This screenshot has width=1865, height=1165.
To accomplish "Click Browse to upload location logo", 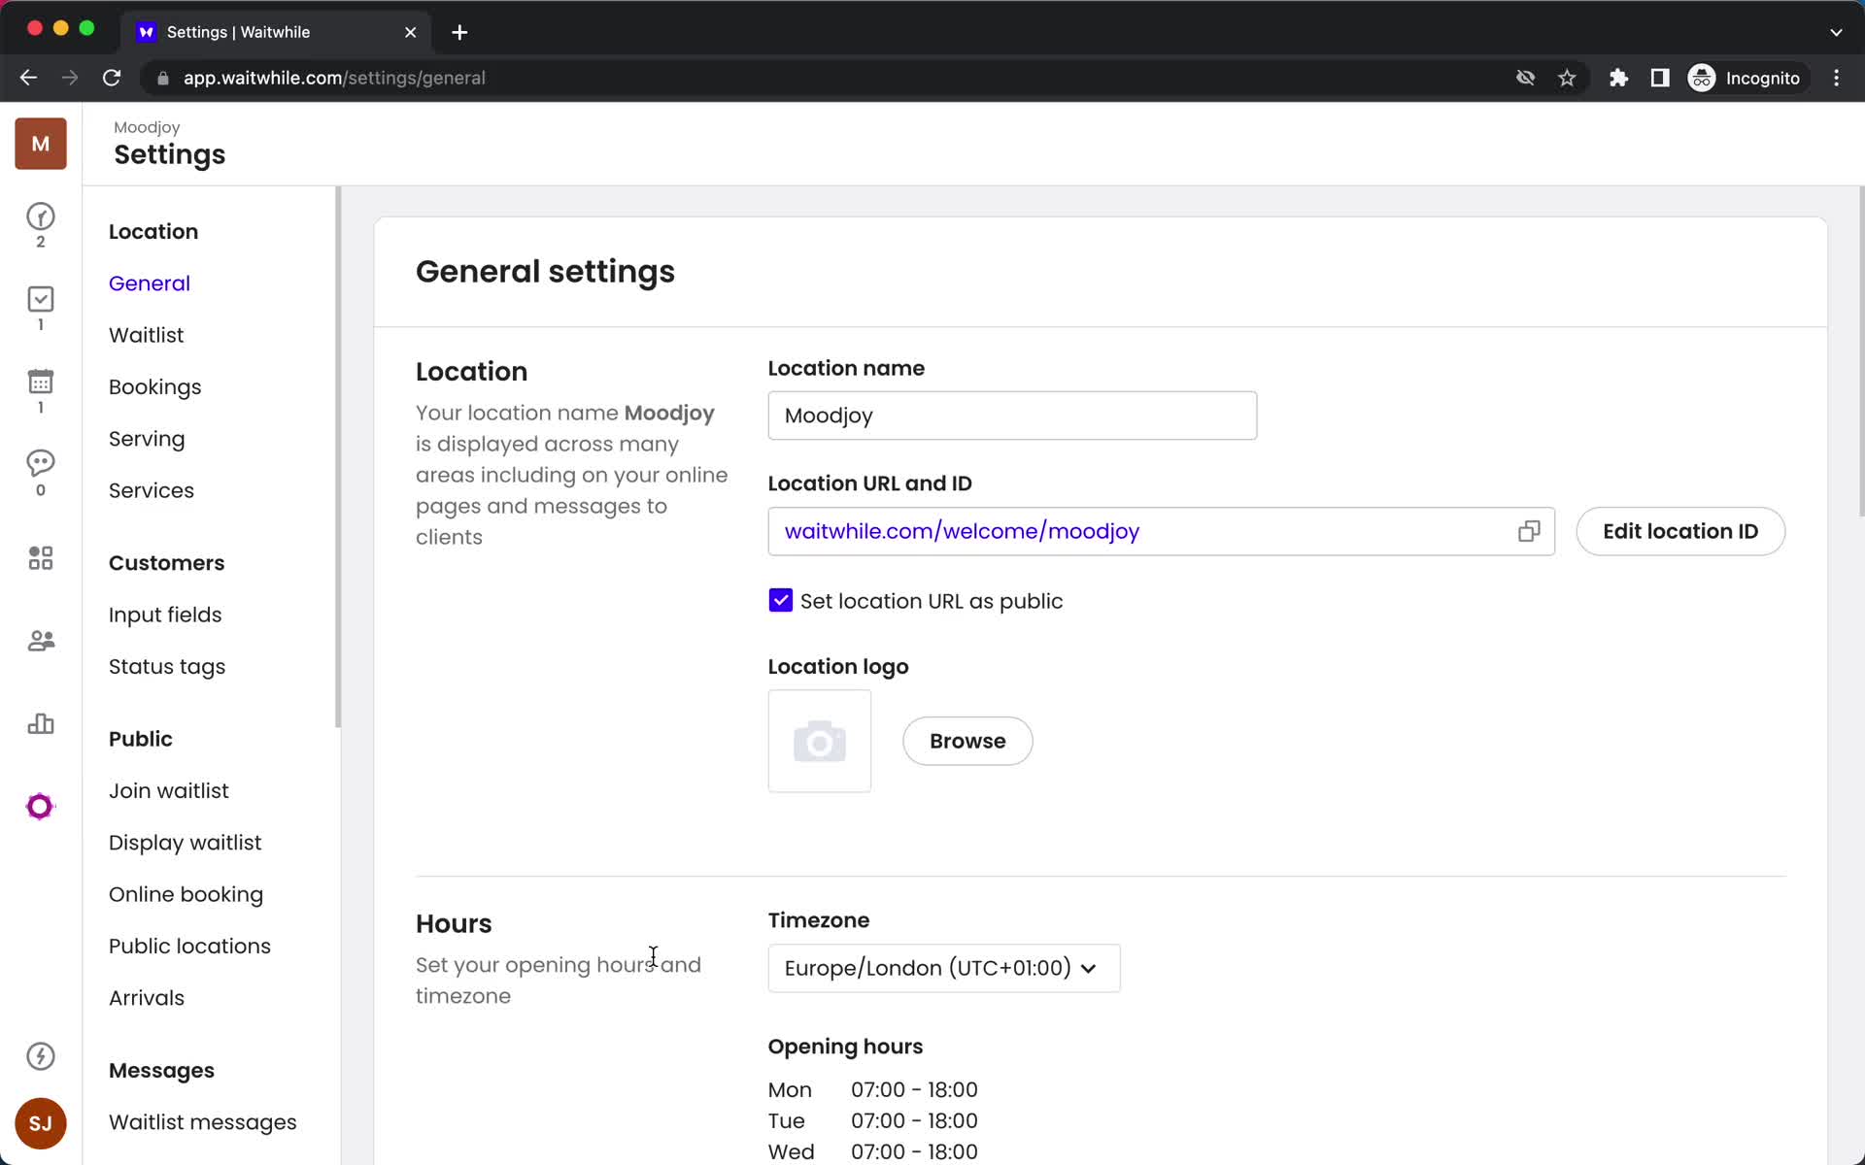I will click(966, 740).
